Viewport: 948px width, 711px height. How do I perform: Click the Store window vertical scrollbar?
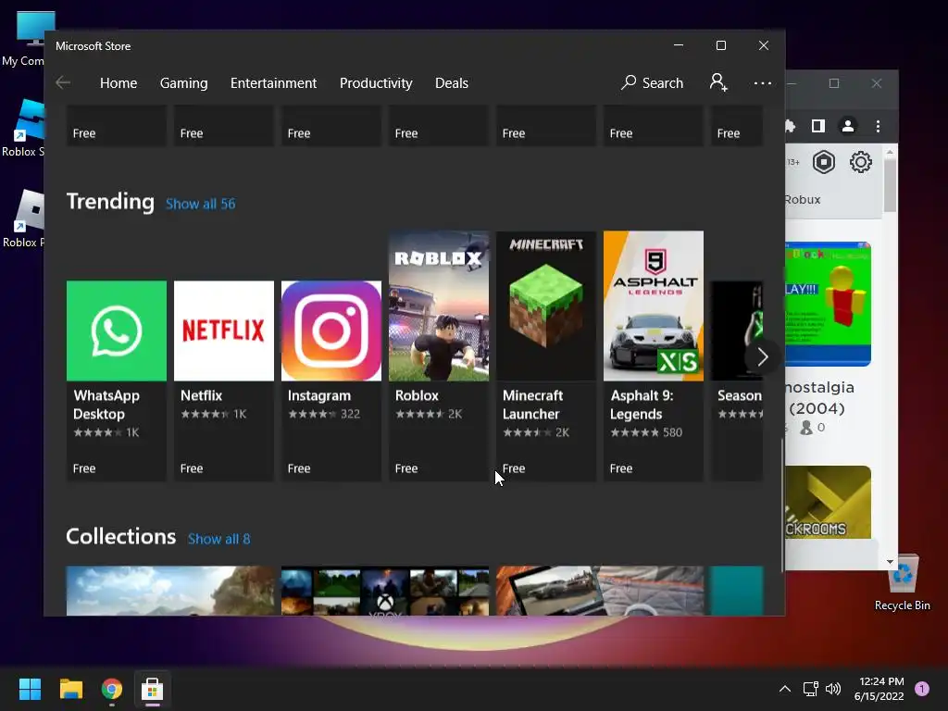782,505
